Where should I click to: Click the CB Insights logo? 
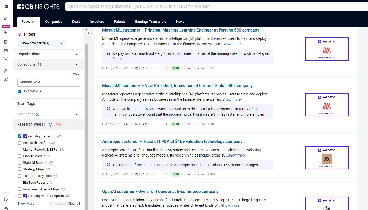coord(38,7)
